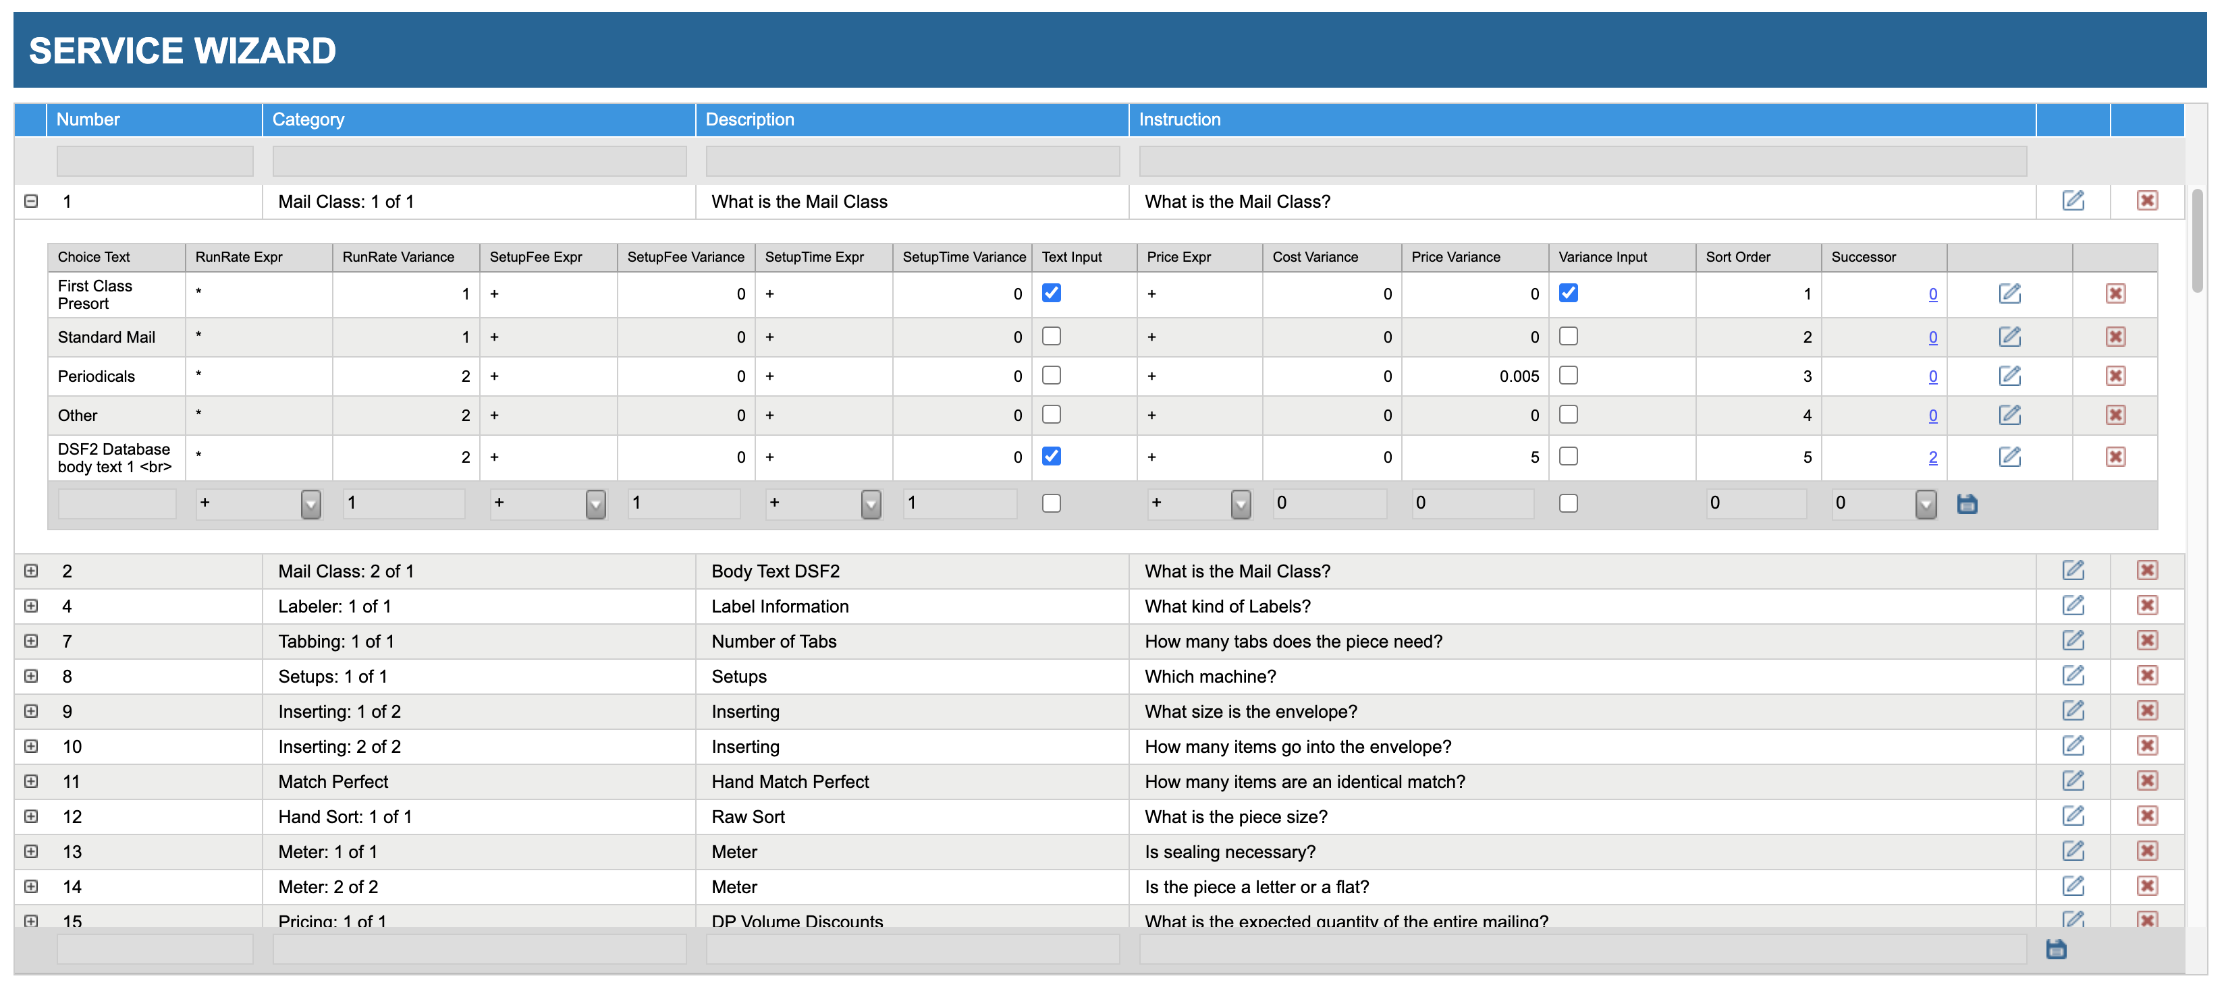Open the RunRate Expr dropdown in new row

[x=311, y=503]
